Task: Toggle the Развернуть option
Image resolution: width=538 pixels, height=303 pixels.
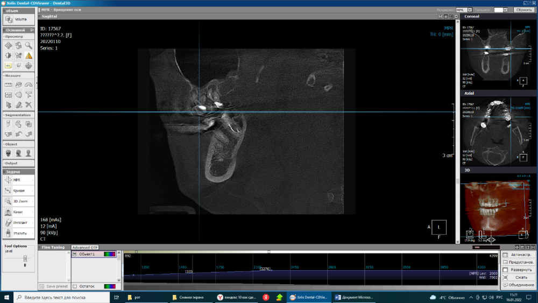Action: pyautogui.click(x=505, y=270)
